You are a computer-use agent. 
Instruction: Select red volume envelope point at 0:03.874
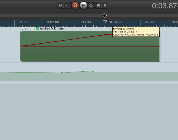point(105,34)
